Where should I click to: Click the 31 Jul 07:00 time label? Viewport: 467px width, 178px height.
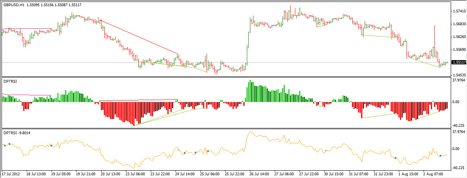coord(359,174)
